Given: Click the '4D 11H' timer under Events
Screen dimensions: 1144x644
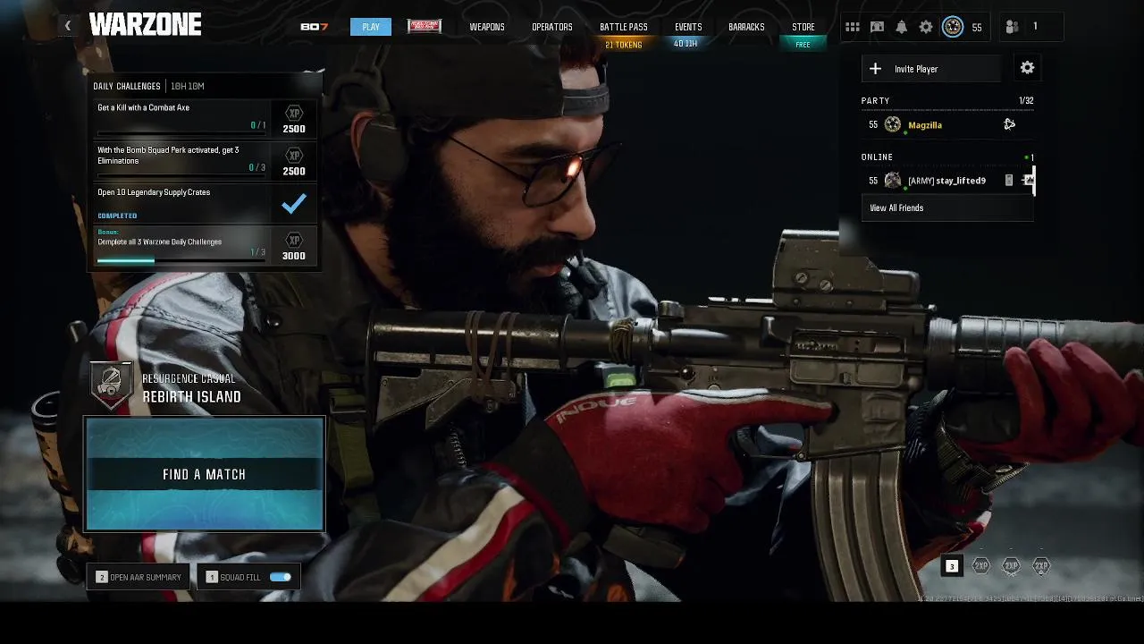Looking at the screenshot, I should [x=686, y=44].
